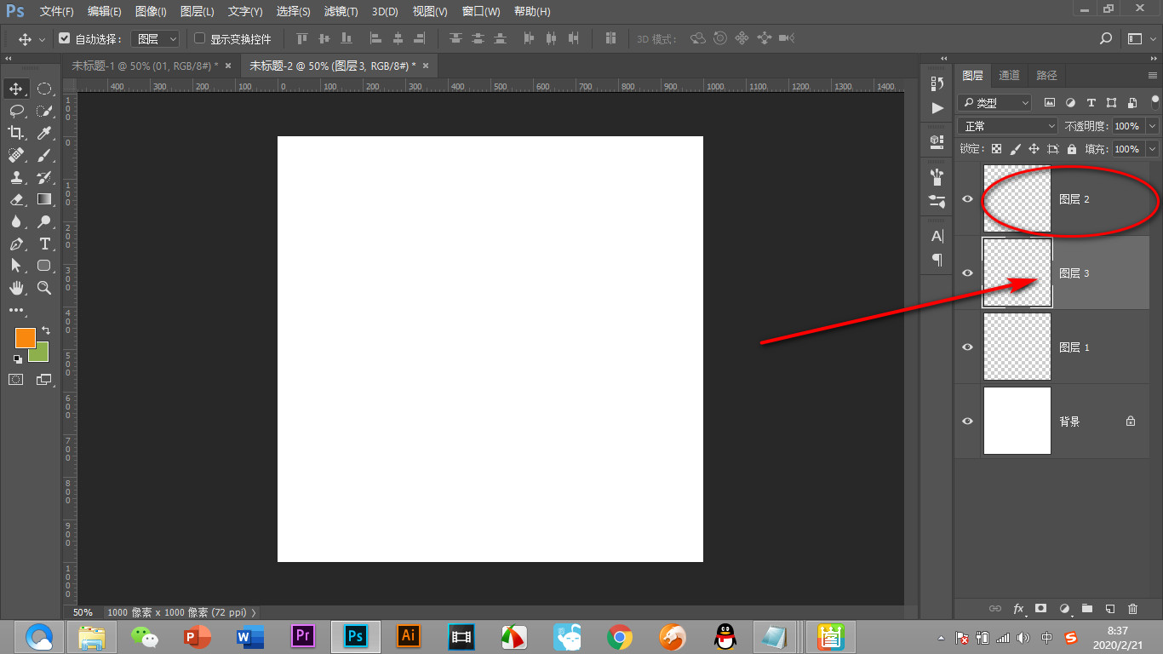1163x654 pixels.
Task: Select the 图层 1 layer thumbnail
Action: coord(1017,347)
